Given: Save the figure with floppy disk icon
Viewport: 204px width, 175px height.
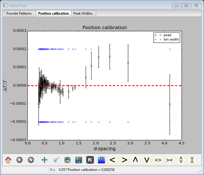Looking at the screenshot, I should [x=78, y=160].
